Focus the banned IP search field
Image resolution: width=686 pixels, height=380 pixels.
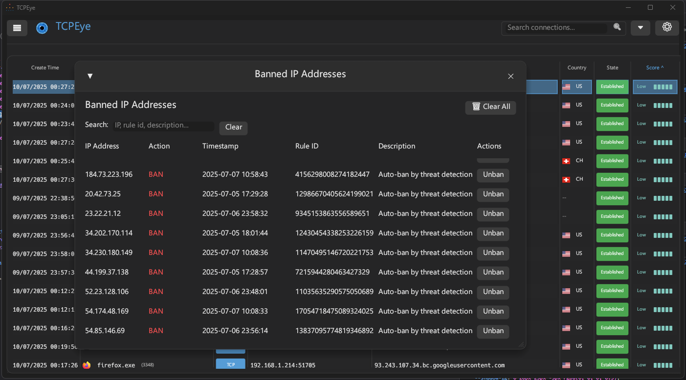tap(163, 126)
